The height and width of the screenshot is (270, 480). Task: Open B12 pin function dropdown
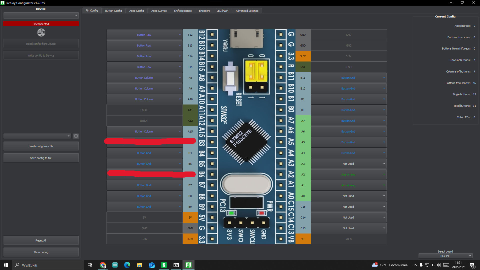144,35
